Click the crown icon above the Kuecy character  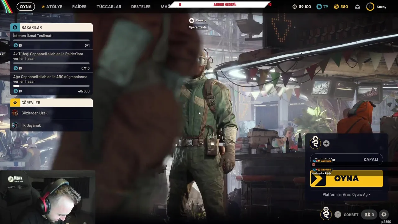click(x=192, y=21)
